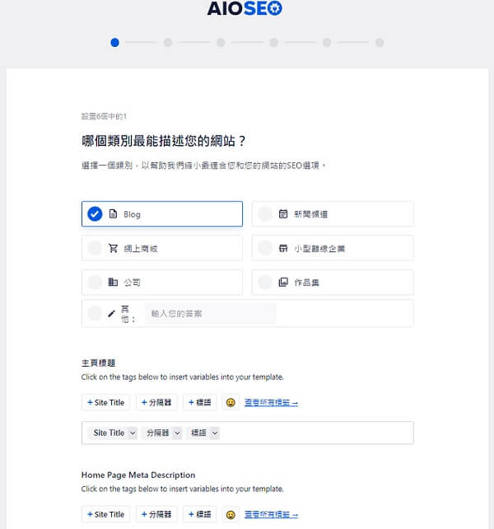Viewport: 494px width, 529px height.
Task: Click the 主頁標題 section heading
Action: tap(99, 363)
